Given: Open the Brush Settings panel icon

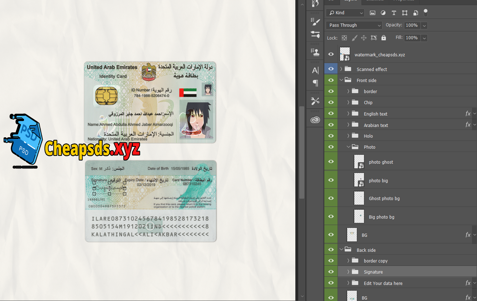Looking at the screenshot, I should pyautogui.click(x=315, y=22).
